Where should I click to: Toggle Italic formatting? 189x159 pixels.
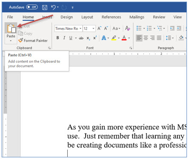point(64,38)
